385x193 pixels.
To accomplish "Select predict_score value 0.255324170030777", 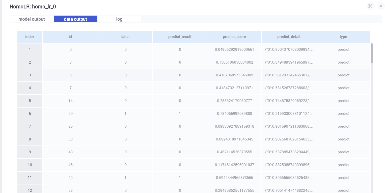I will [x=234, y=101].
